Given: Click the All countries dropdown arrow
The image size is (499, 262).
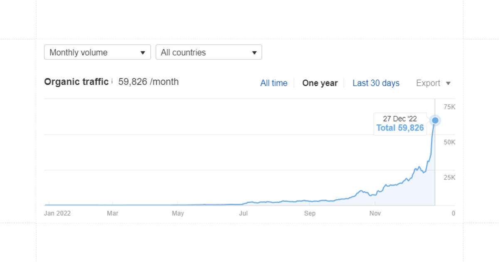Looking at the screenshot, I should pos(254,53).
